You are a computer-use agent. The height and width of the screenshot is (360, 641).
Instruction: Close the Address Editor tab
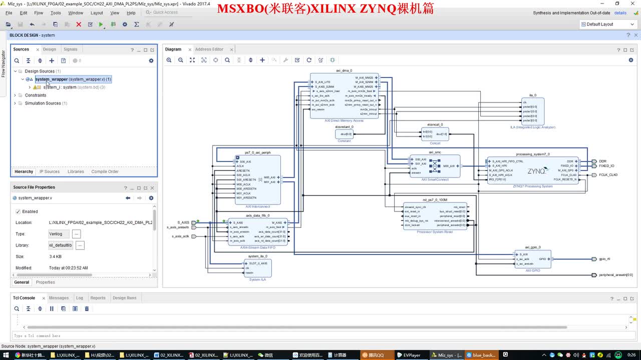pyautogui.click(x=231, y=49)
